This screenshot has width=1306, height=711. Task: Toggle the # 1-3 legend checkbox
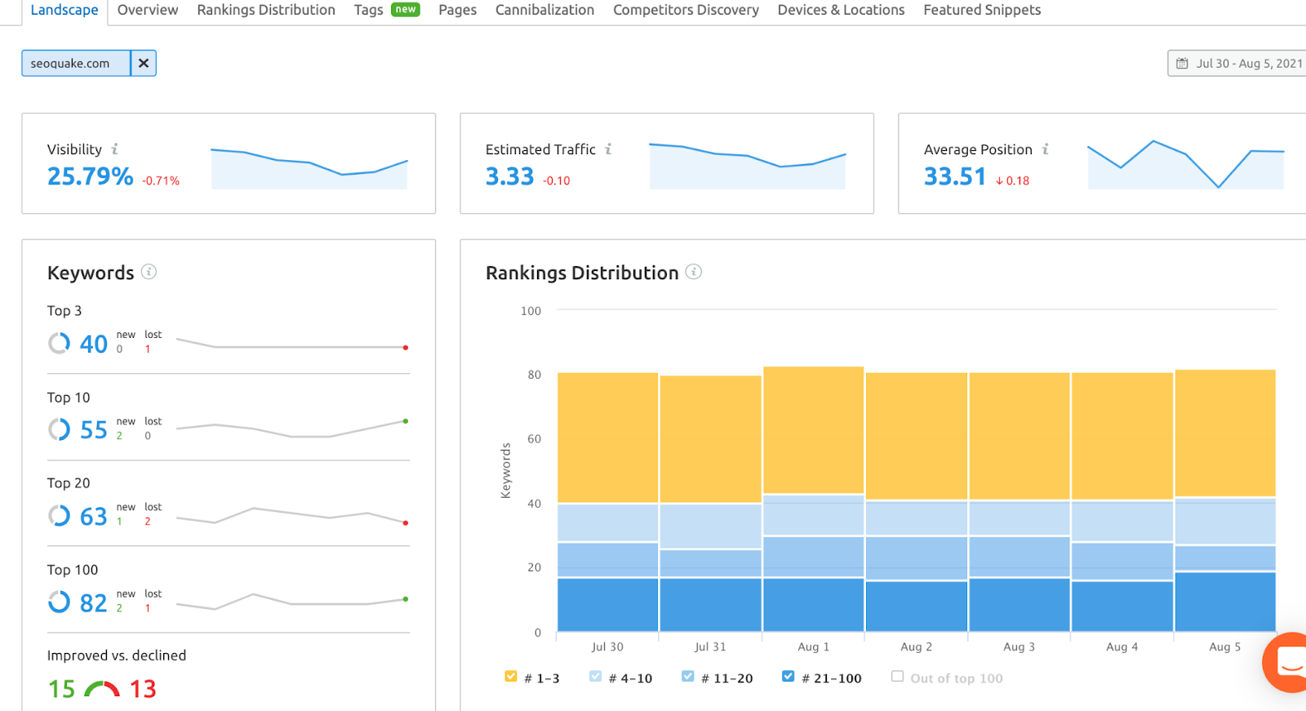(x=511, y=676)
